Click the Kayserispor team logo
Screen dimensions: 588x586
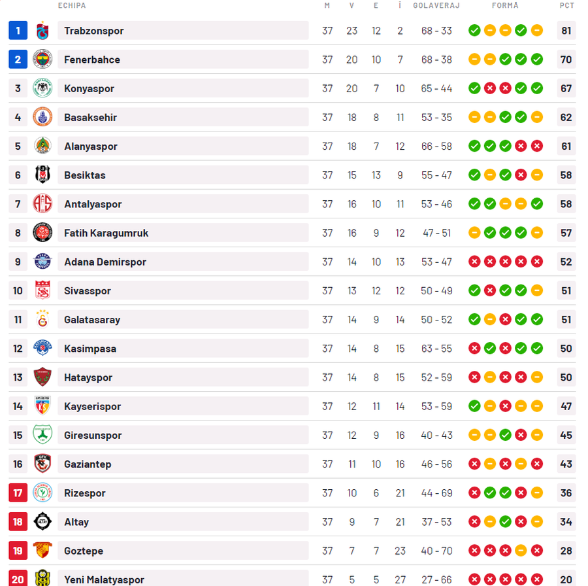pyautogui.click(x=42, y=406)
